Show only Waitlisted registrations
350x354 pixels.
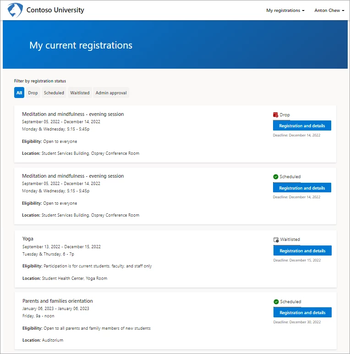(80, 93)
